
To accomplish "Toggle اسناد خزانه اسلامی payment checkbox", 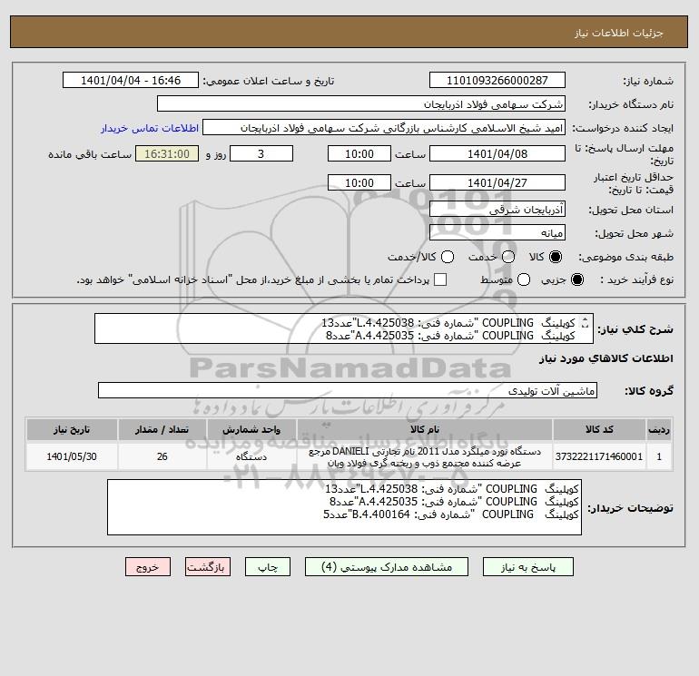I will coord(440,279).
